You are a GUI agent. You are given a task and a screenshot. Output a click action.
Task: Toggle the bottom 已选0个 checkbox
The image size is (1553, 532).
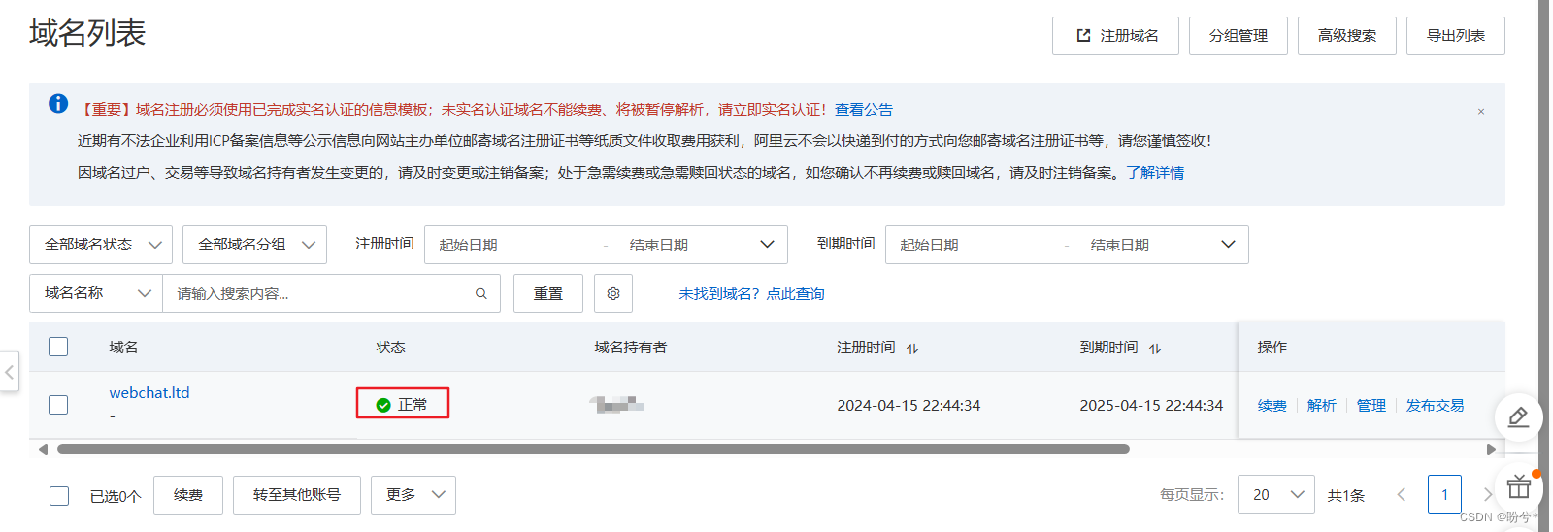tap(59, 496)
